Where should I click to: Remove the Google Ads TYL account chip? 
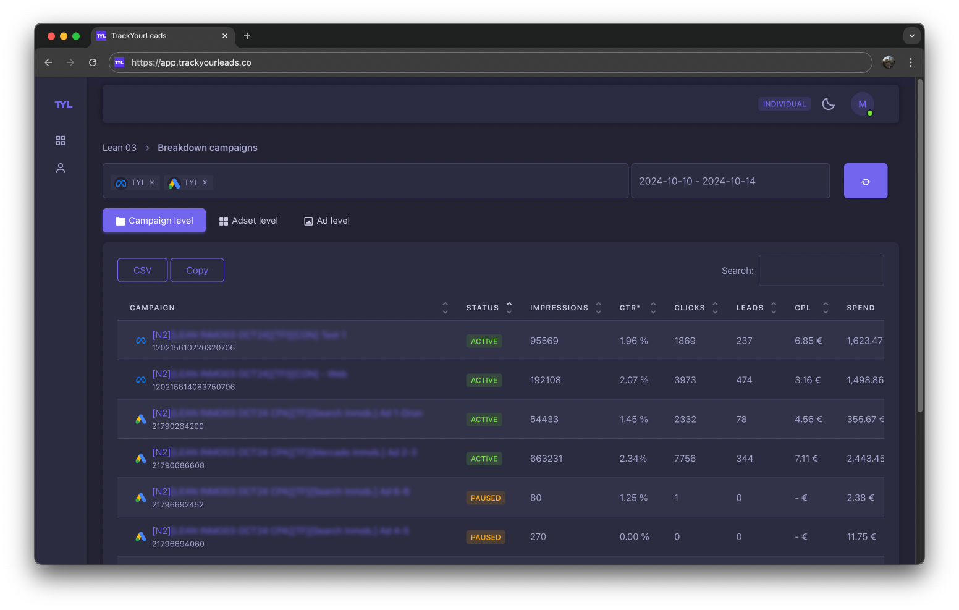(205, 183)
